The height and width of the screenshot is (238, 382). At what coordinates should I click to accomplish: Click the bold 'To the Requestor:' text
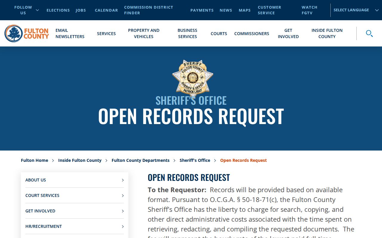point(177,190)
